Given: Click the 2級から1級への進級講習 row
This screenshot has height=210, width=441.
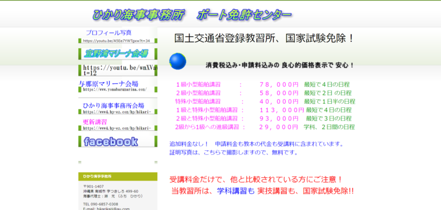Looking at the screenshot, I should tap(265, 127).
